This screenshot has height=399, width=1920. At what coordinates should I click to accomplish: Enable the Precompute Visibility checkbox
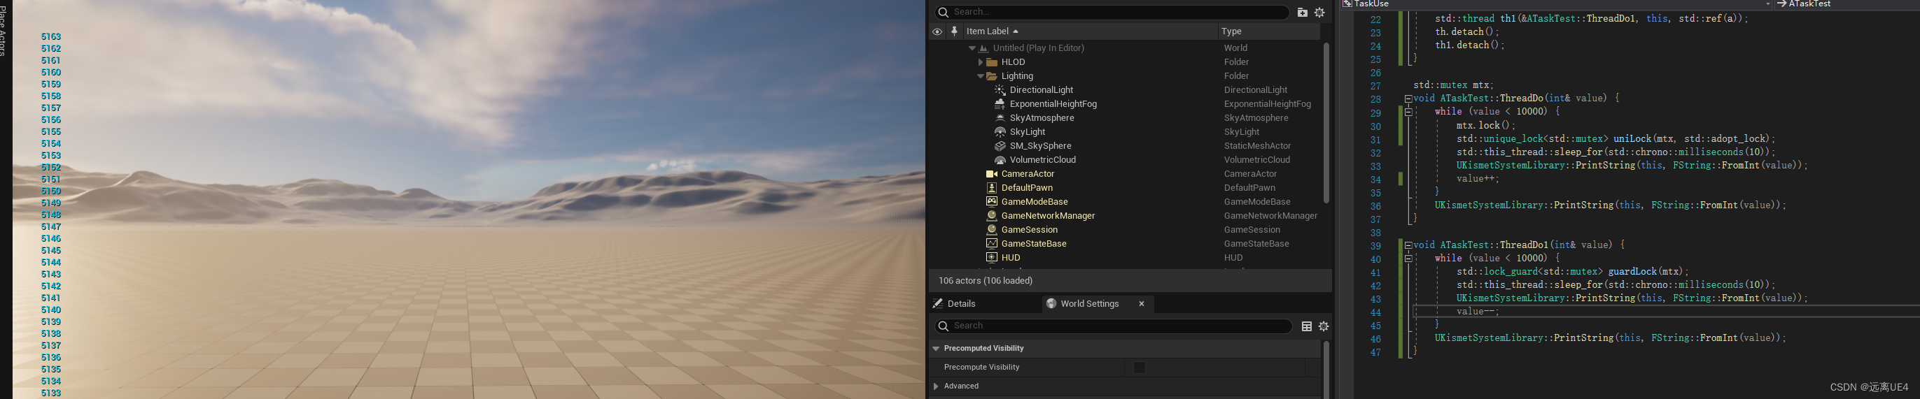pyautogui.click(x=1139, y=367)
